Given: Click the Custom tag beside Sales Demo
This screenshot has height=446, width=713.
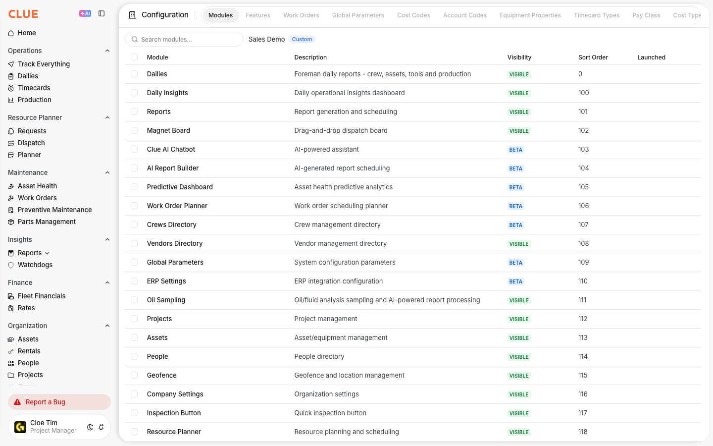Looking at the screenshot, I should [x=302, y=39].
